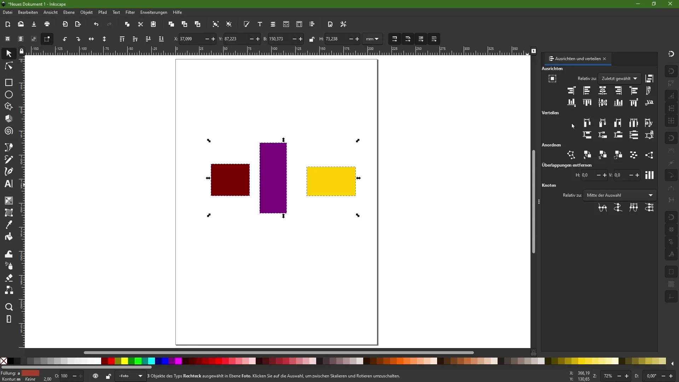This screenshot has height=382, width=679.
Task: Toggle layer visibility eye icon
Action: [x=95, y=376]
